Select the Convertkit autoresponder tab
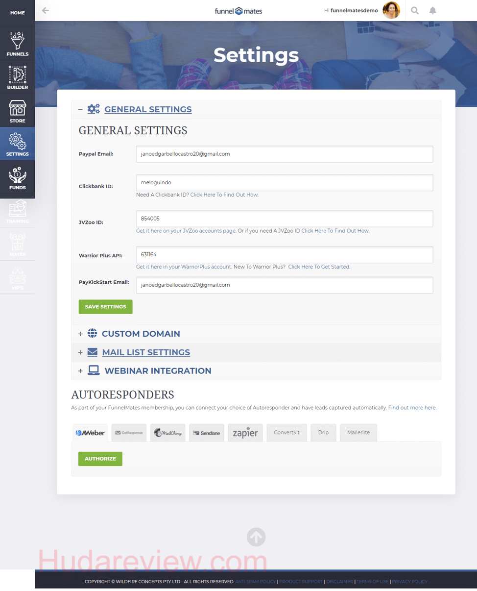Screen dimensions: 477x591 tap(287, 433)
